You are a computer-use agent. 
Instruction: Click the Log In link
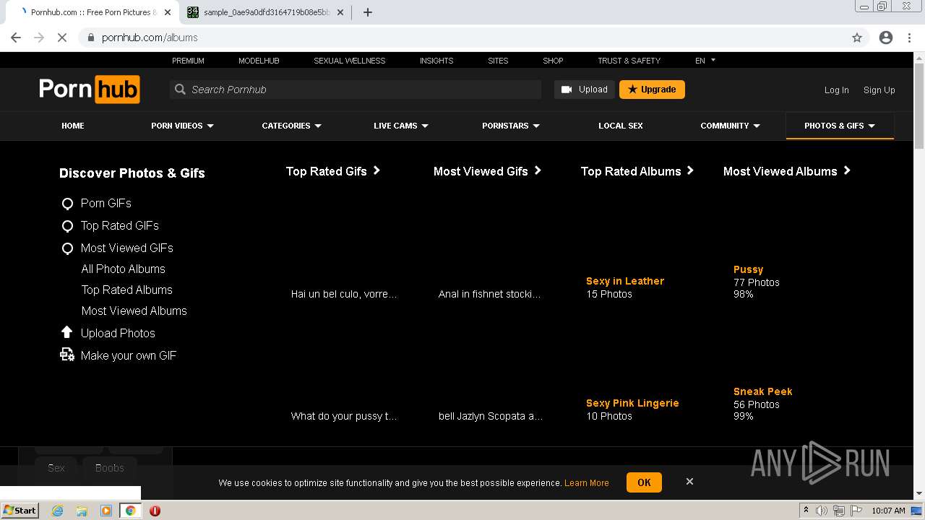836,90
